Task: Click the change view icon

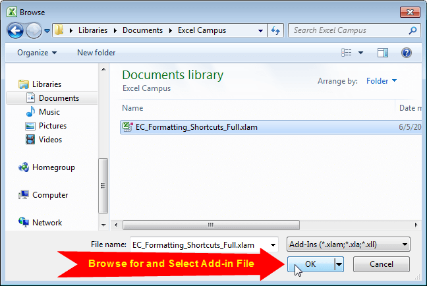Action: [x=347, y=53]
